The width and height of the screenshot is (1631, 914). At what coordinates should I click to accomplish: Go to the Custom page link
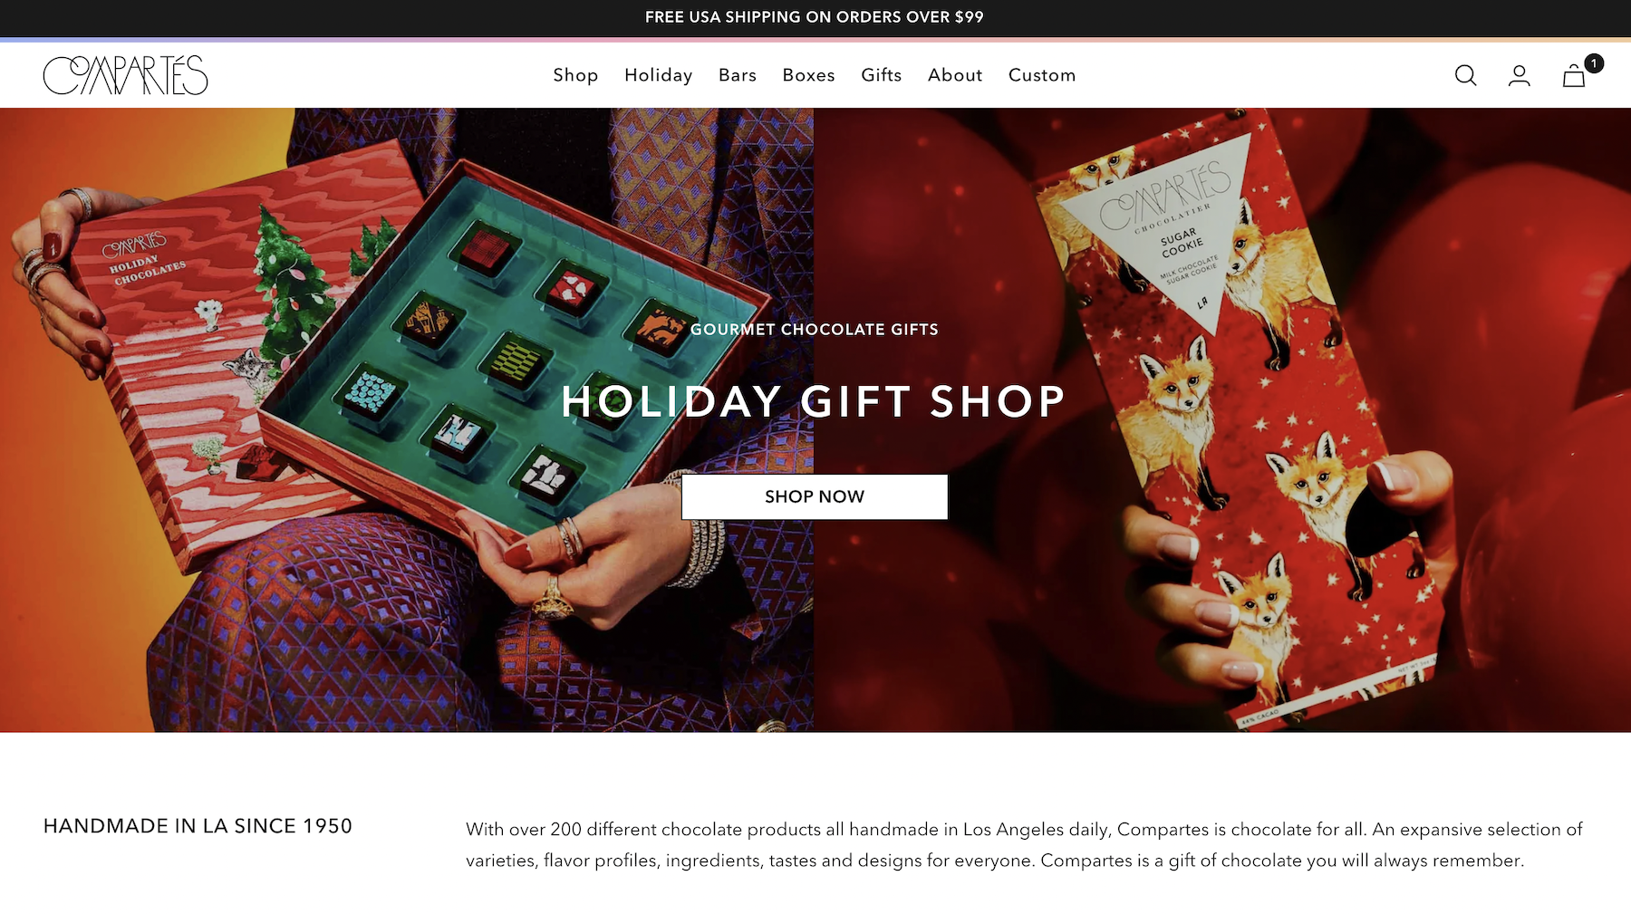pyautogui.click(x=1042, y=75)
